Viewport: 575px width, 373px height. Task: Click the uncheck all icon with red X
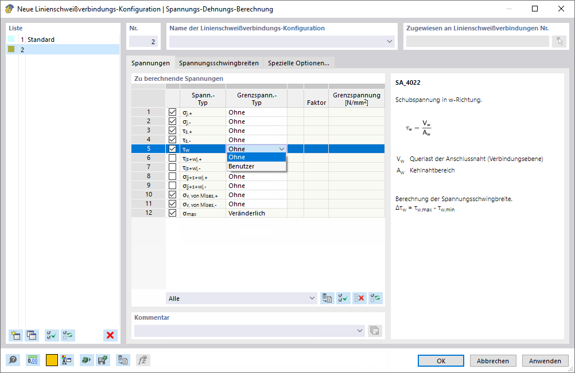point(359,299)
